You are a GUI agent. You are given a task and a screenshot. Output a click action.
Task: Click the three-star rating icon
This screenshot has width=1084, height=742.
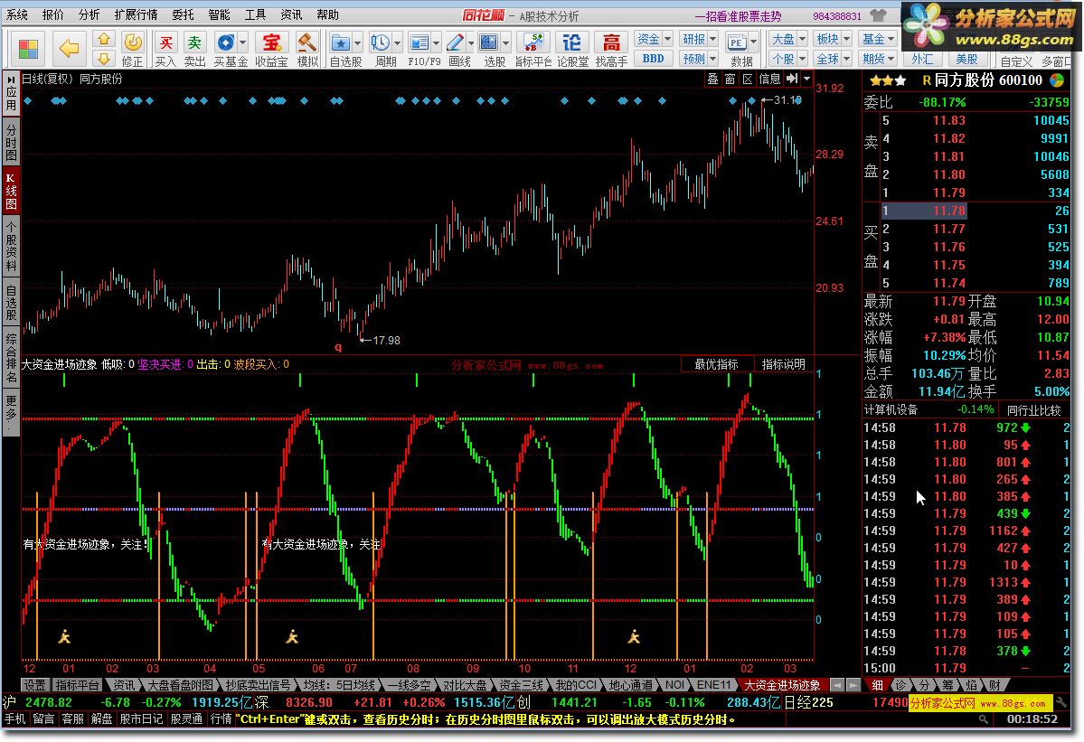888,80
